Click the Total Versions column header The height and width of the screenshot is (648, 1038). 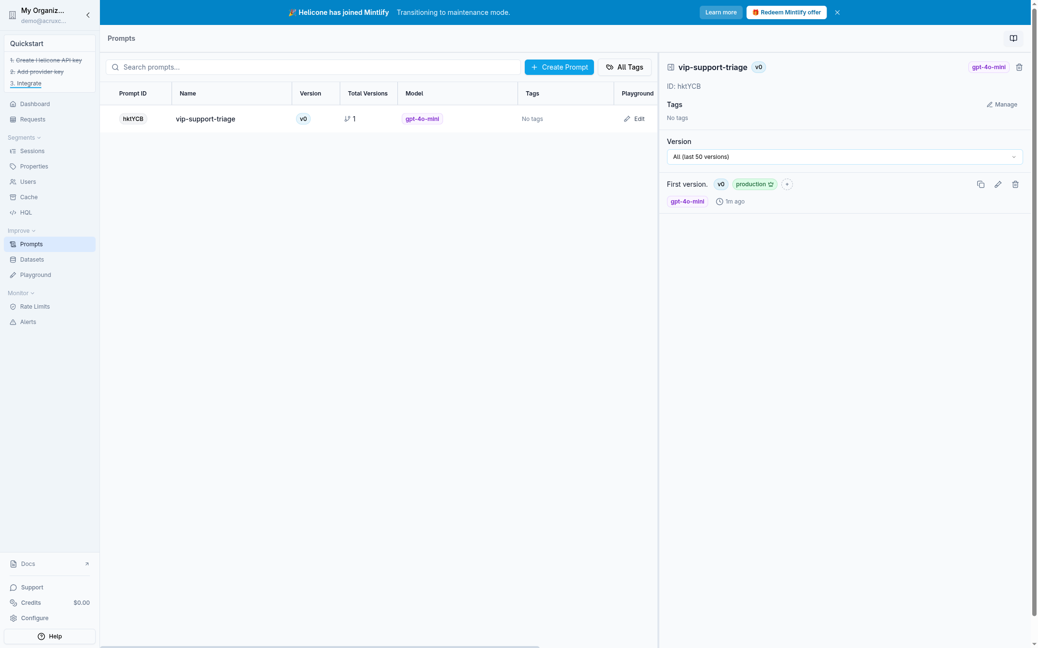[368, 94]
